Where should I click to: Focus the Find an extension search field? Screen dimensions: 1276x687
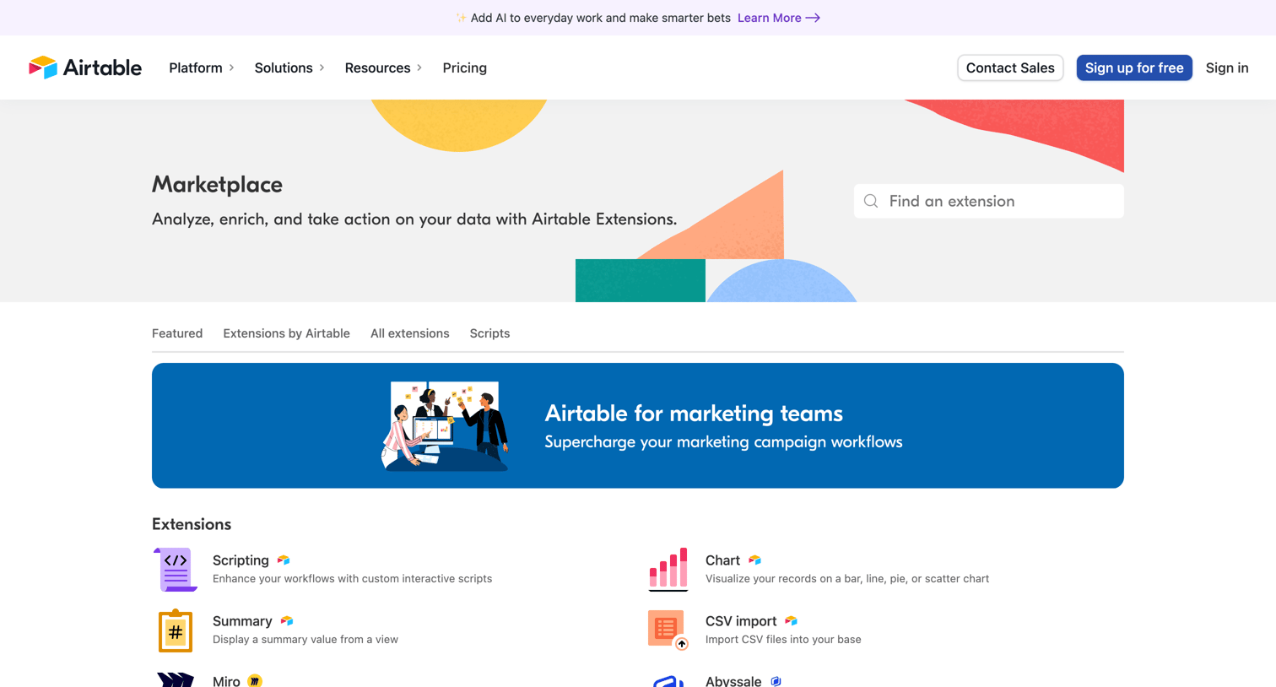click(989, 201)
